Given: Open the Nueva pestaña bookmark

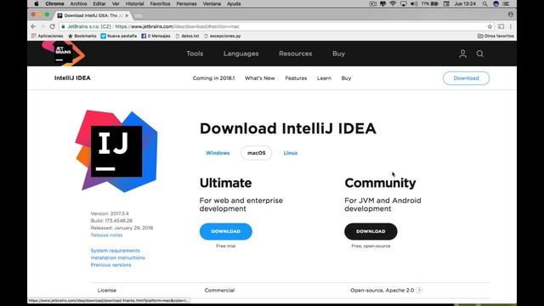Looking at the screenshot, I should (x=119, y=36).
